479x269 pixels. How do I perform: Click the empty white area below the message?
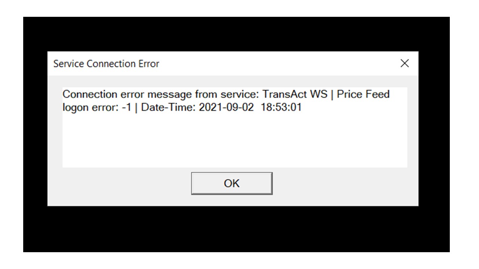(235, 142)
